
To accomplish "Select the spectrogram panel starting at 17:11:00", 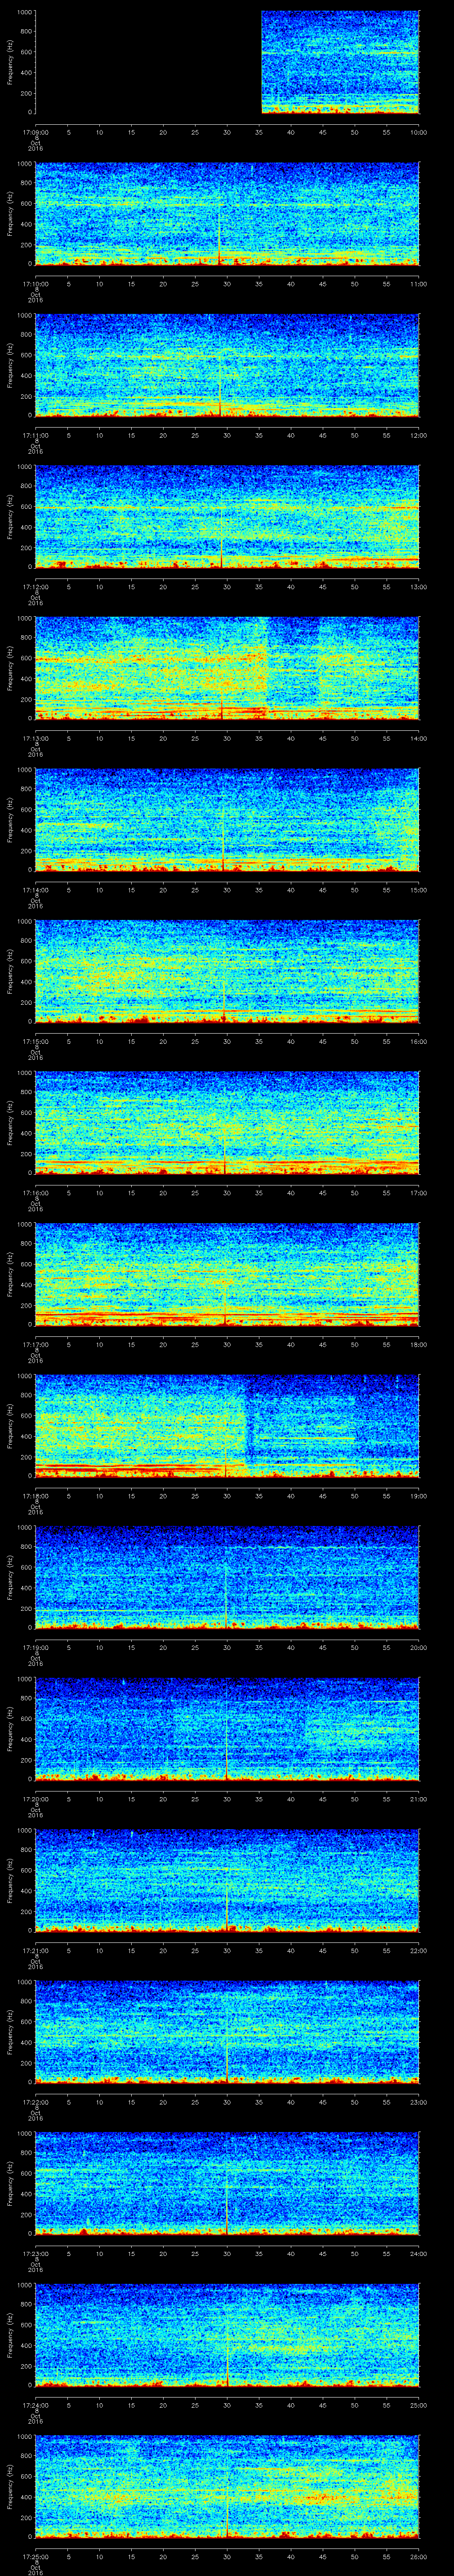I will 227,365.
